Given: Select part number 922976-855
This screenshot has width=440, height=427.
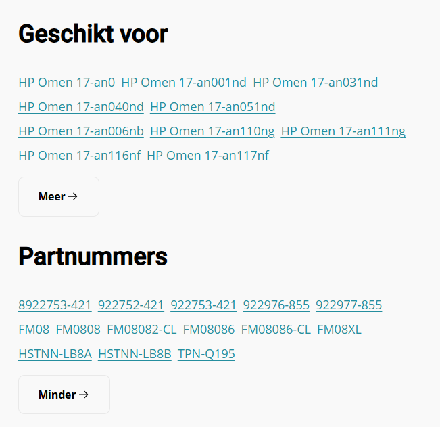Looking at the screenshot, I should point(276,305).
